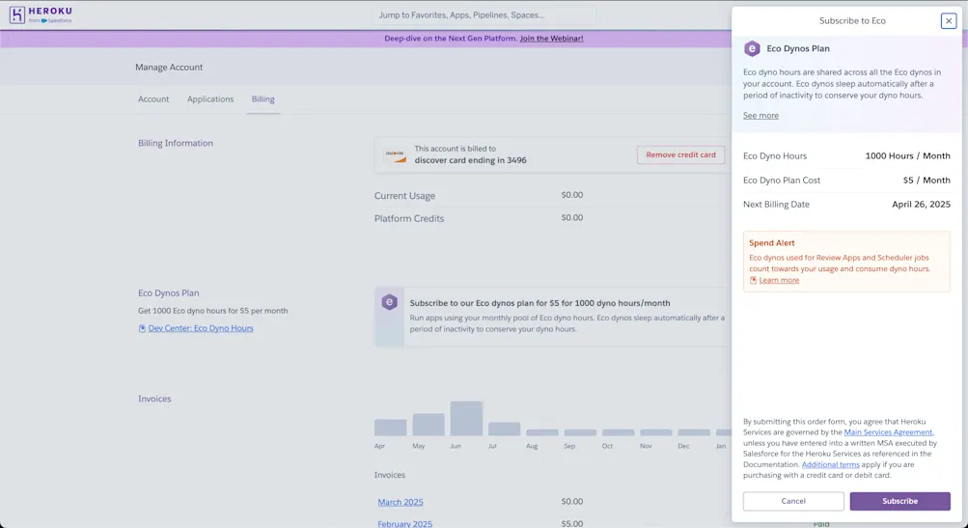
Task: Click the Learn more document icon in Spend Alert
Action: [x=753, y=280]
